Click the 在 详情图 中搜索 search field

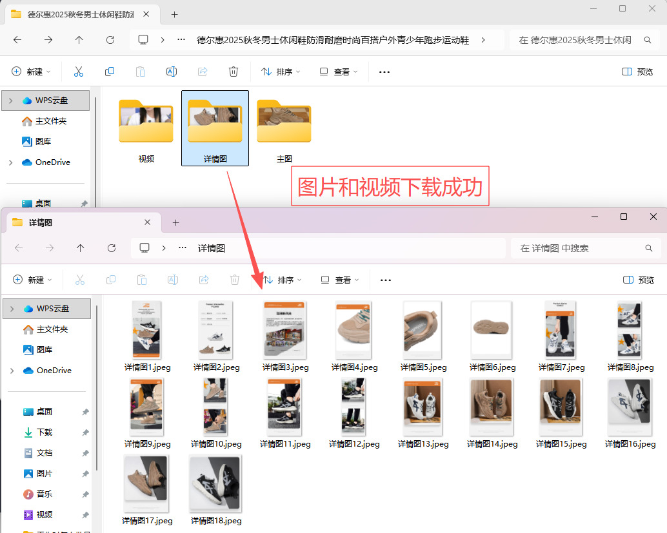[585, 248]
